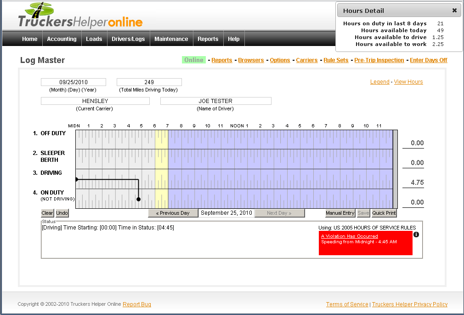Go to the Previous Day log
Viewport: 464px width, 315px height.
[x=173, y=213]
